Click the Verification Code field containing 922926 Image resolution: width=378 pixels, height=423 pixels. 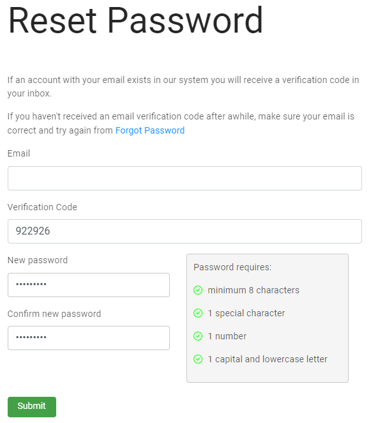click(x=185, y=231)
